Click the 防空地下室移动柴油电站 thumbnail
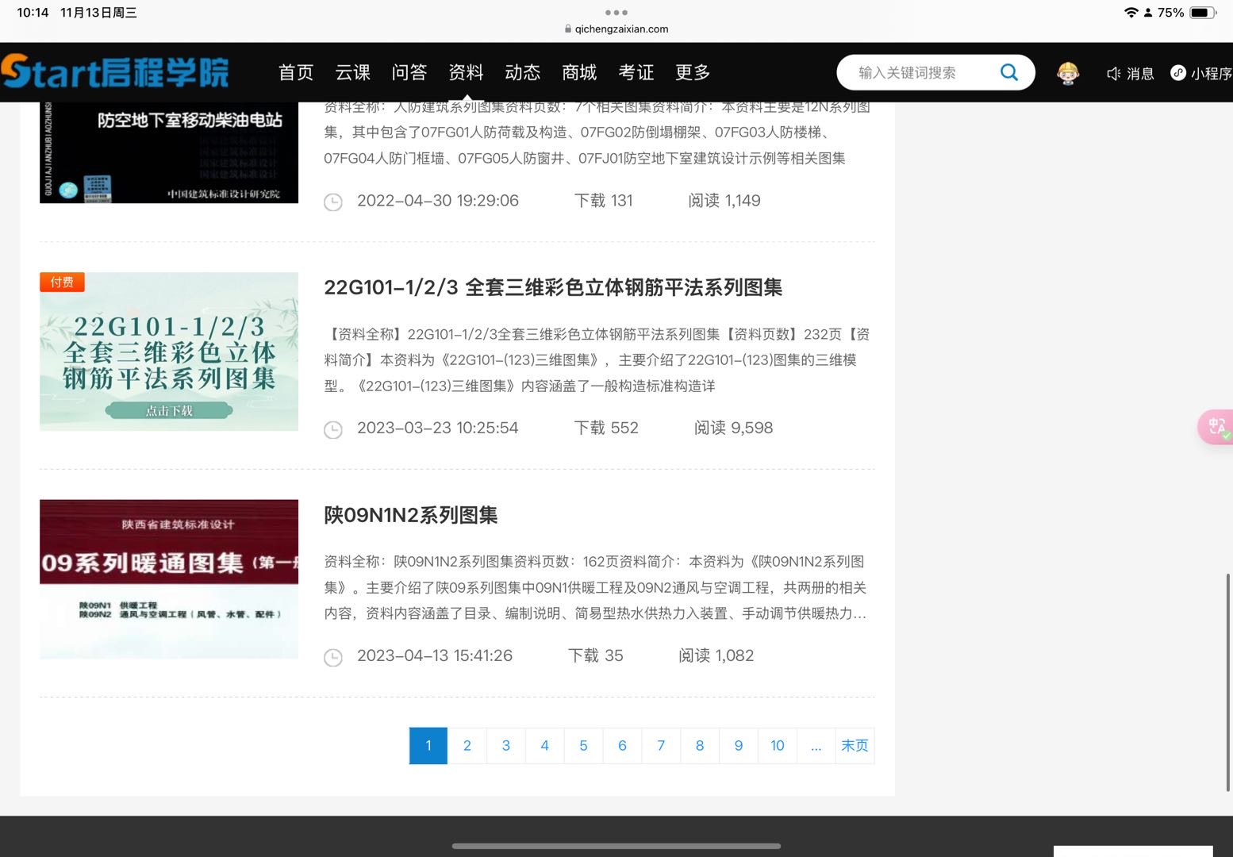 [x=169, y=152]
